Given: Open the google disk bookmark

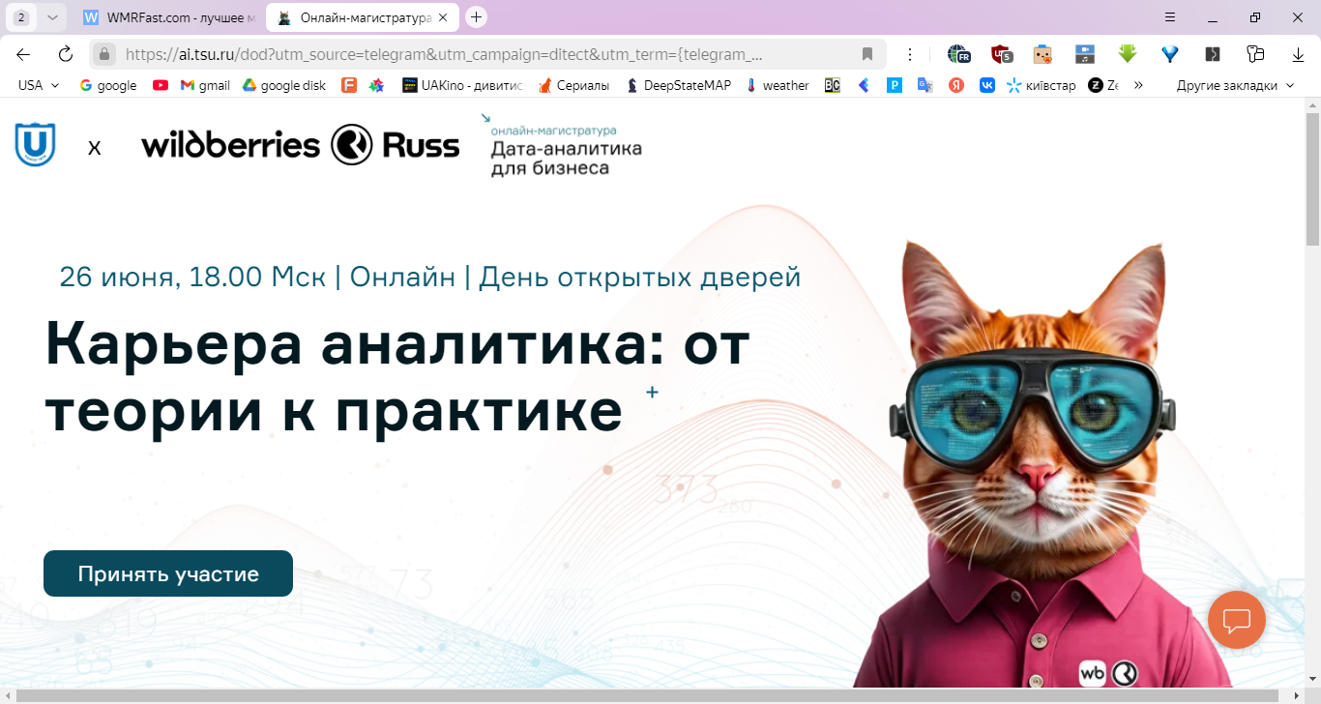Looking at the screenshot, I should pyautogui.click(x=284, y=85).
